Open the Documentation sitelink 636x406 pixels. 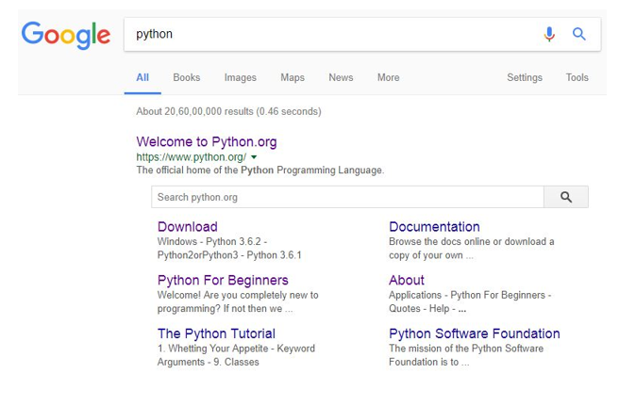point(434,227)
